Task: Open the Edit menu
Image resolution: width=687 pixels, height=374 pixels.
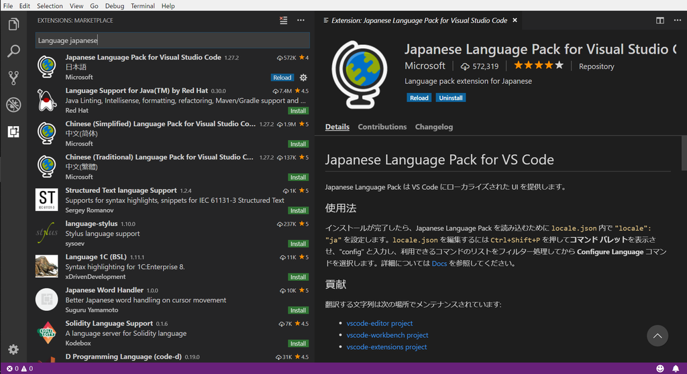Action: pyautogui.click(x=25, y=5)
